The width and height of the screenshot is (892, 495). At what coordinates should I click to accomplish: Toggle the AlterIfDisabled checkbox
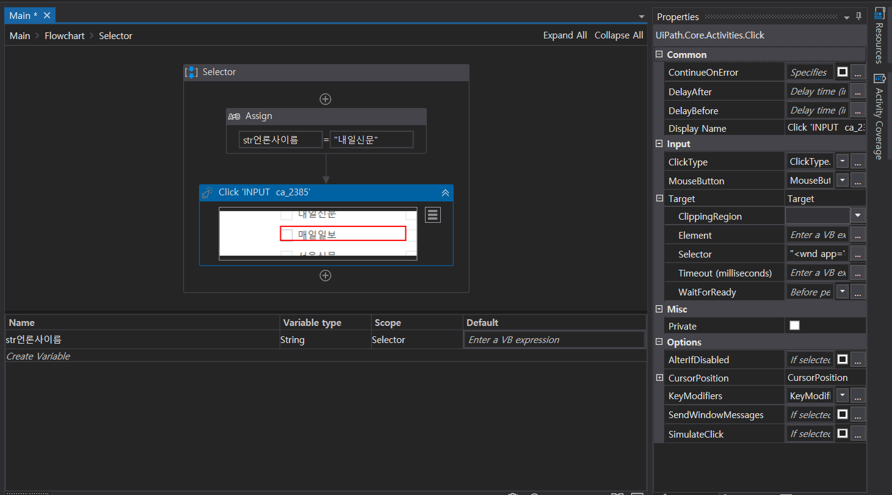pyautogui.click(x=843, y=360)
